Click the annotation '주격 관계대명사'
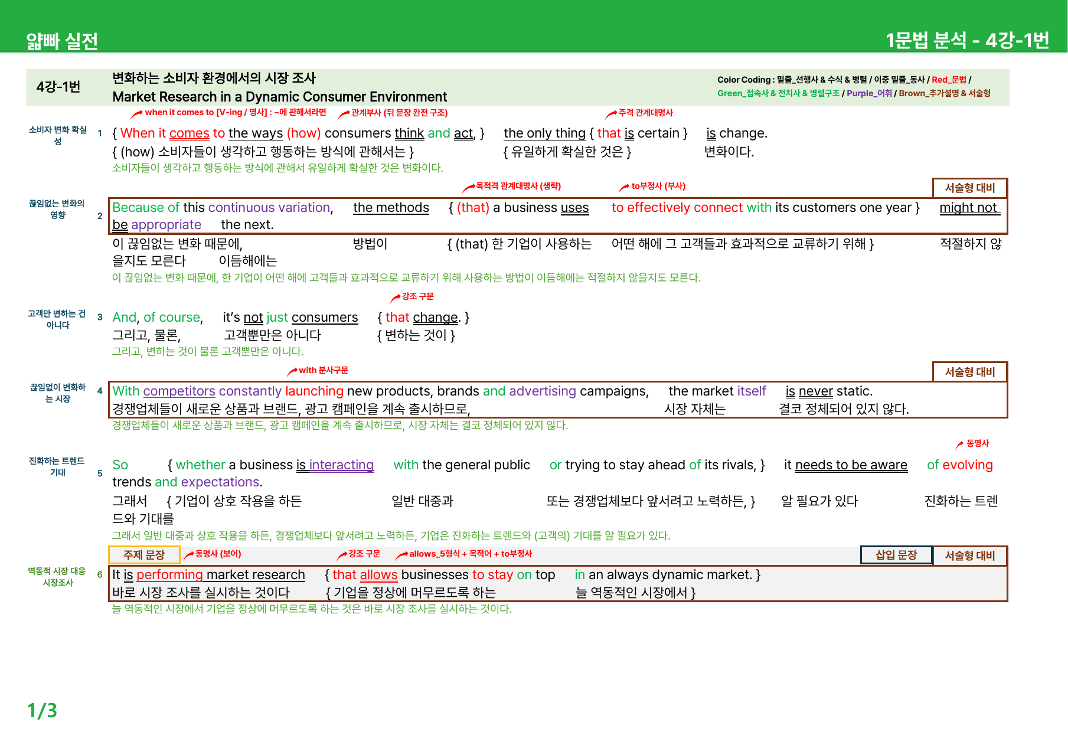The image size is (1068, 755). point(646,112)
